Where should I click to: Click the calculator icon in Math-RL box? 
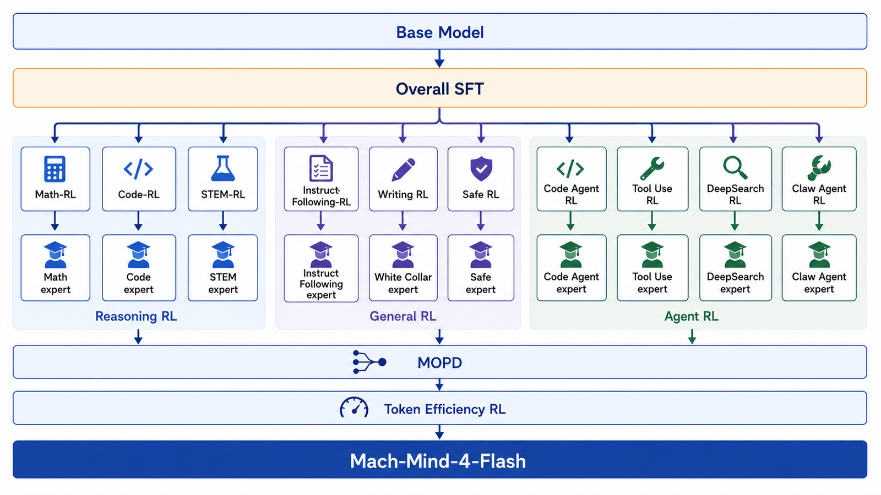tap(55, 169)
